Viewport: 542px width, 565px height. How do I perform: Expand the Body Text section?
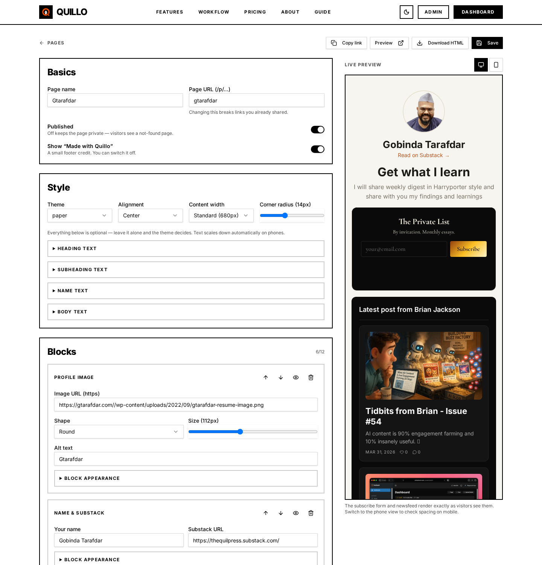click(x=186, y=312)
